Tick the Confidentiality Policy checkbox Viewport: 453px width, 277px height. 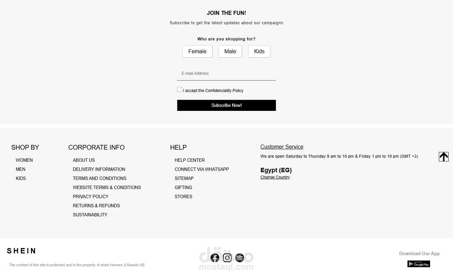(179, 90)
